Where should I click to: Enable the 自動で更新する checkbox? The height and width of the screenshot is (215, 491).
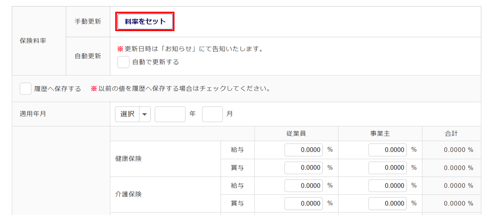pyautogui.click(x=123, y=62)
